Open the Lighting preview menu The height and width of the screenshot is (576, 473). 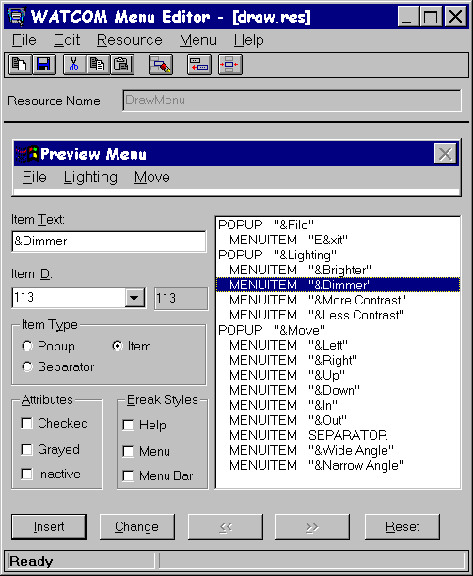pos(90,178)
